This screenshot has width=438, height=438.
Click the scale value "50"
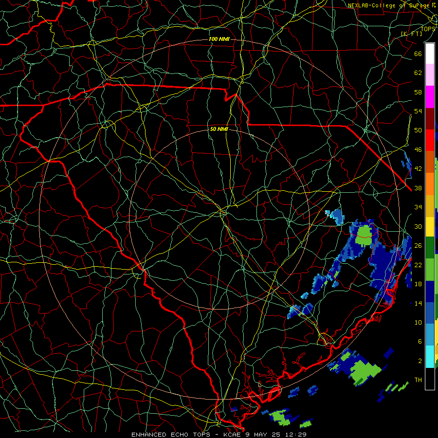pos(418,130)
